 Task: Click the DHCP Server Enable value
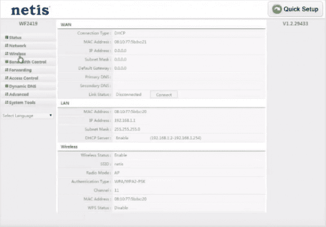(122, 138)
